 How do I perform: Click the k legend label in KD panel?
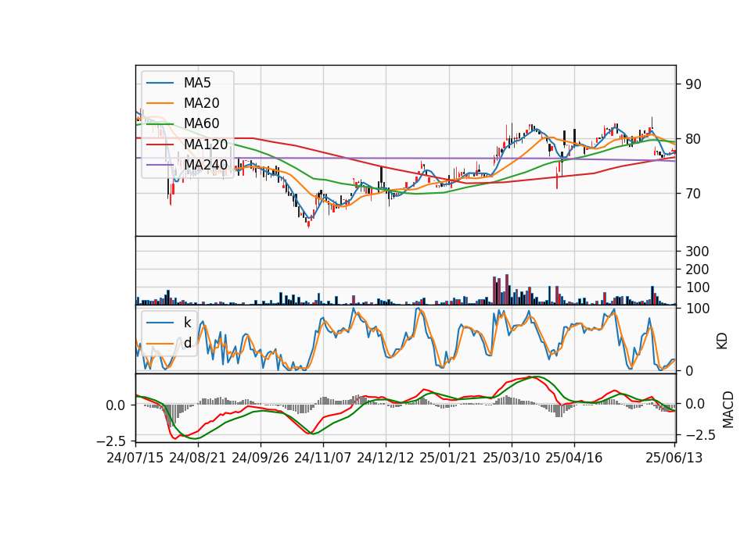pyautogui.click(x=187, y=323)
